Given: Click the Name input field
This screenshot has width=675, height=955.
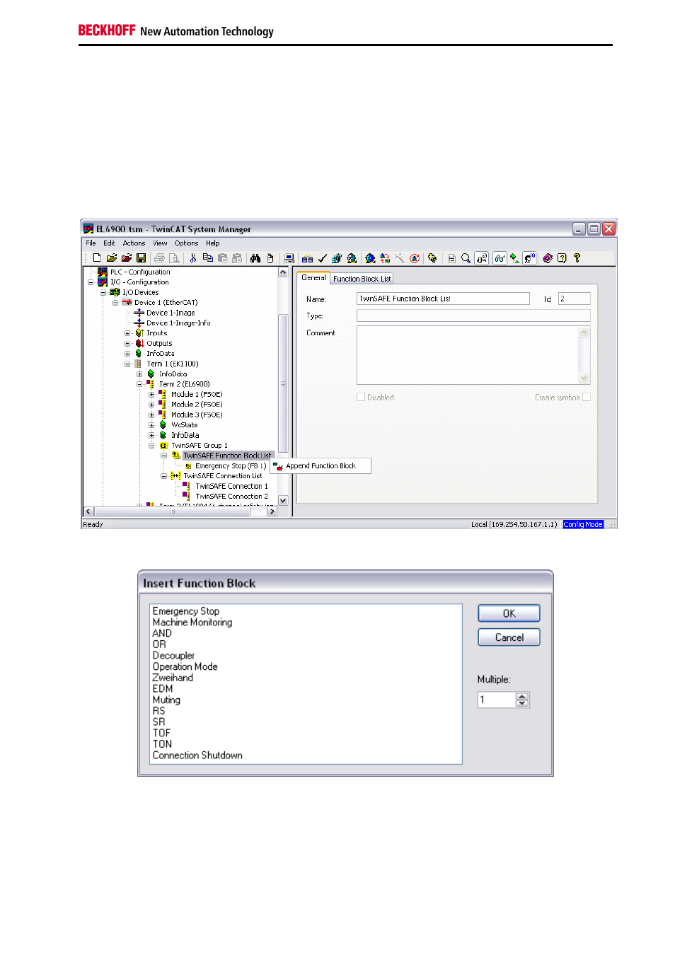Looking at the screenshot, I should coord(443,299).
